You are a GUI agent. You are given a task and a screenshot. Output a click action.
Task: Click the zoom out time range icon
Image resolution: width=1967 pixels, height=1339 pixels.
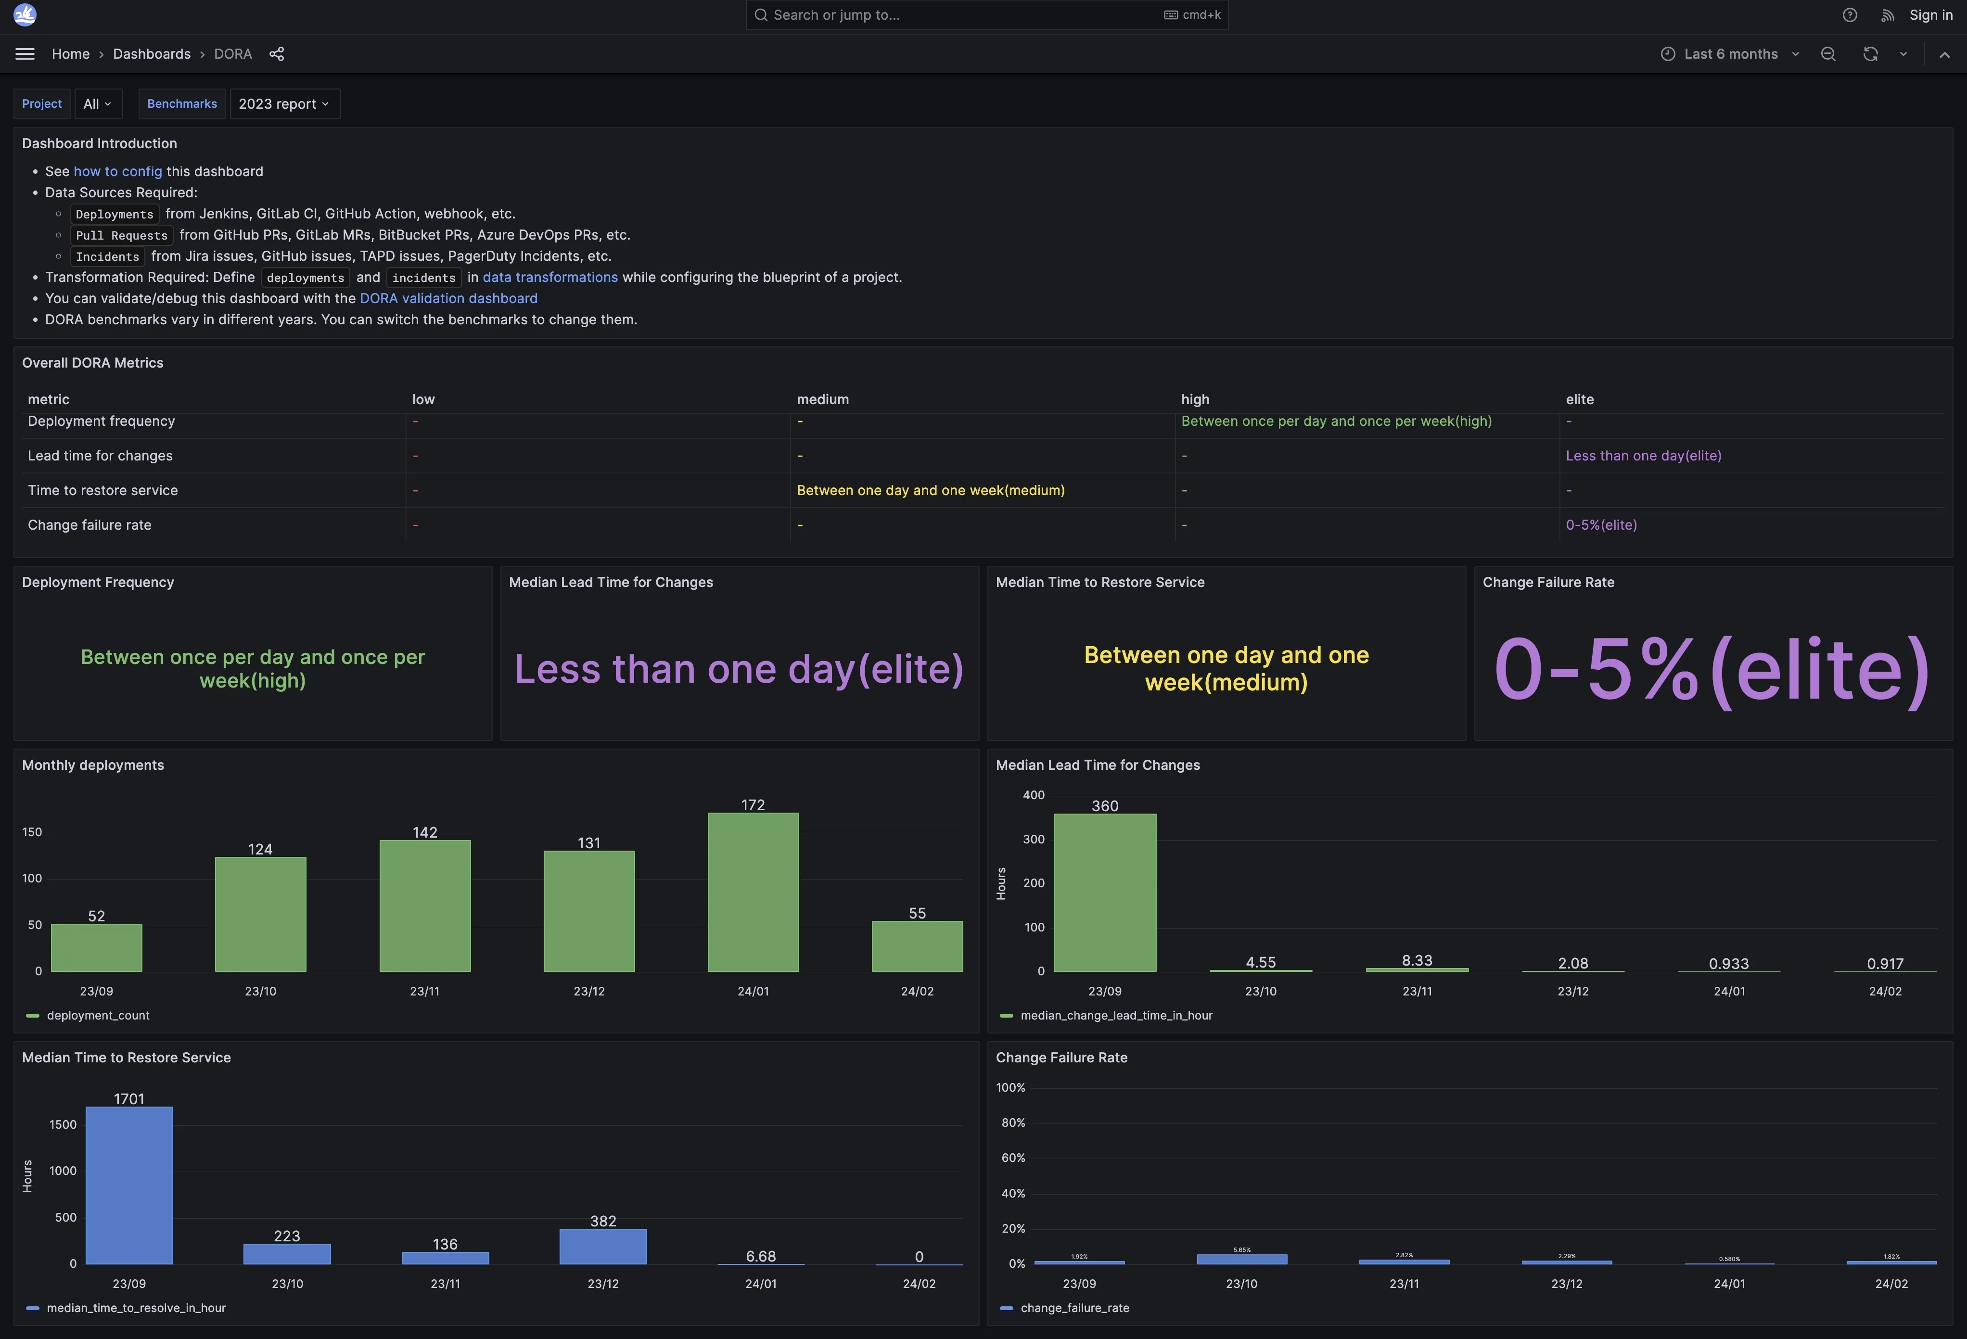(1828, 54)
